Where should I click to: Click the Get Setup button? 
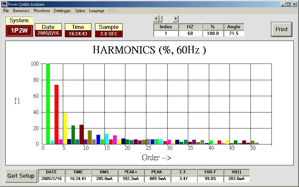point(21,176)
